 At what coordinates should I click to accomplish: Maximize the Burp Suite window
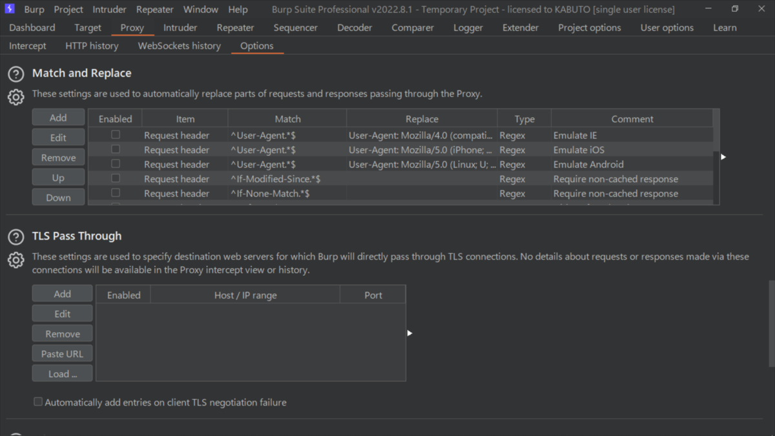(x=735, y=9)
